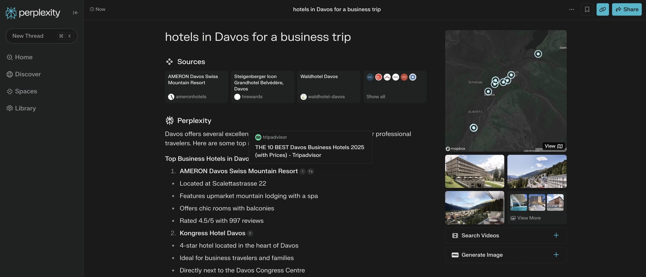This screenshot has width=646, height=277.
Task: Click the tripadvisor owl icon in popup
Action: pyautogui.click(x=258, y=138)
